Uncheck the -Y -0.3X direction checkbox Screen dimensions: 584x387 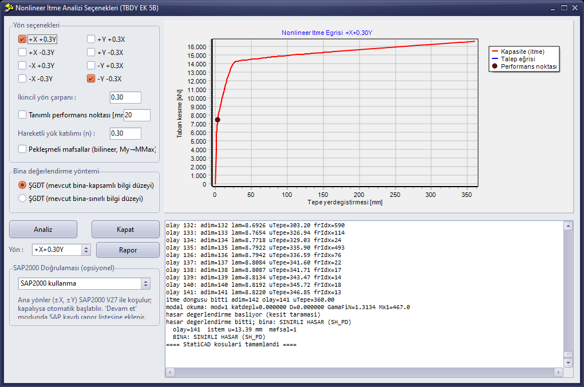(91, 78)
